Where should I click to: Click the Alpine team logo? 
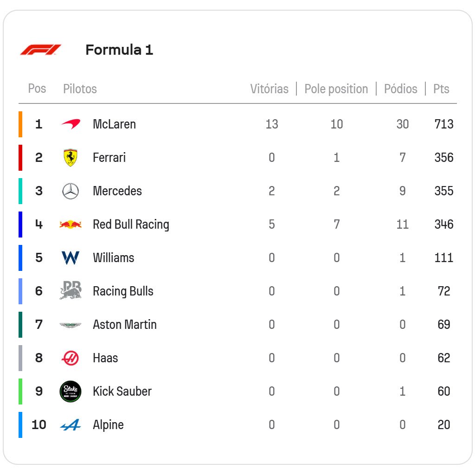pyautogui.click(x=71, y=425)
